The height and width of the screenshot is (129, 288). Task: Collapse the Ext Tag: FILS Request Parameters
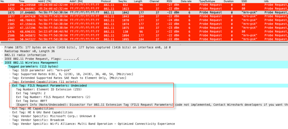[10, 86]
